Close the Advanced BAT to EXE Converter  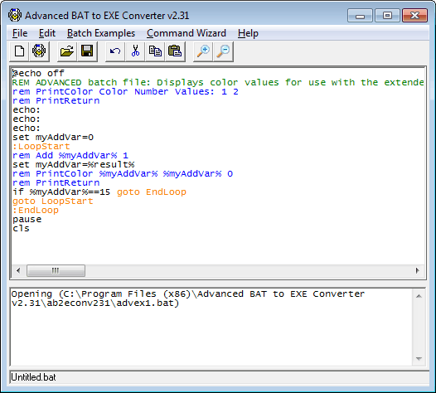(414, 16)
